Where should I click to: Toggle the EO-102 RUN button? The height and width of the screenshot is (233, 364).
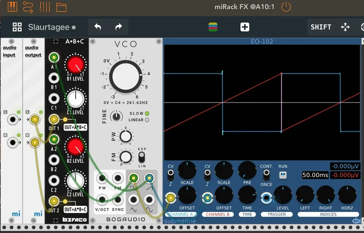click(x=283, y=175)
